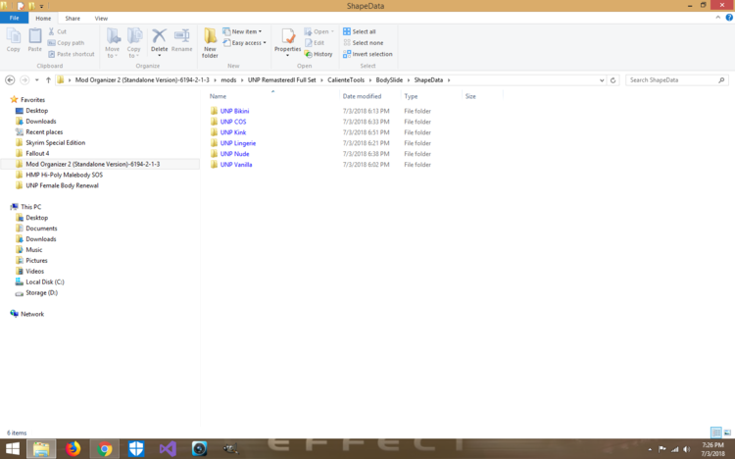Click the Paste icon in ribbon
Screen dimensions: 735x459
(34, 36)
